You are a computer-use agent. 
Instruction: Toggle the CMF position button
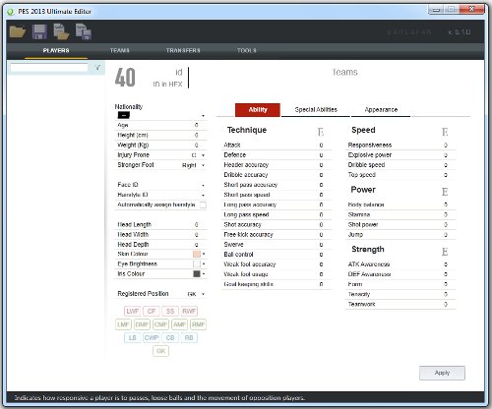pos(160,324)
